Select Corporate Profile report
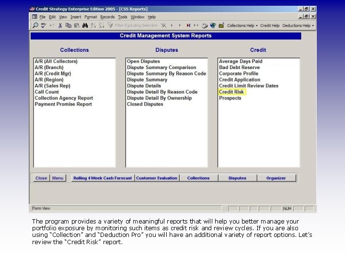This screenshot has width=345, height=259. pos(239,73)
